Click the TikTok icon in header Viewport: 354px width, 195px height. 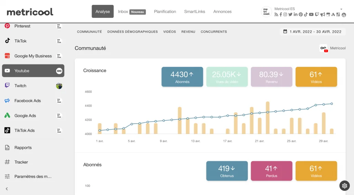click(x=306, y=14)
